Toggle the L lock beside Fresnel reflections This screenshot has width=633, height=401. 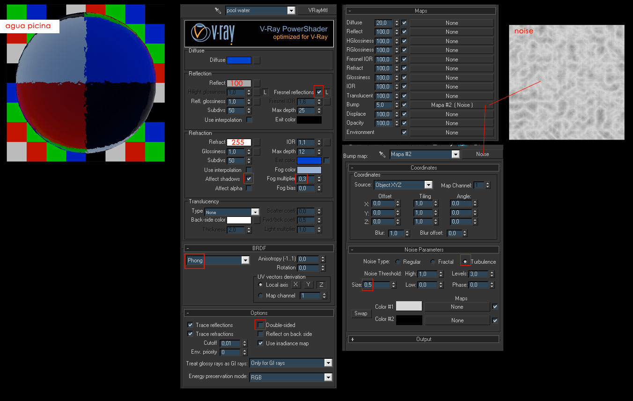327,92
